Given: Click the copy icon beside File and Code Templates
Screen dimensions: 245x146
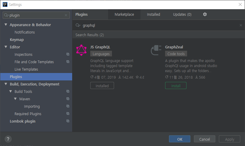Looking at the screenshot, I should (x=68, y=62).
